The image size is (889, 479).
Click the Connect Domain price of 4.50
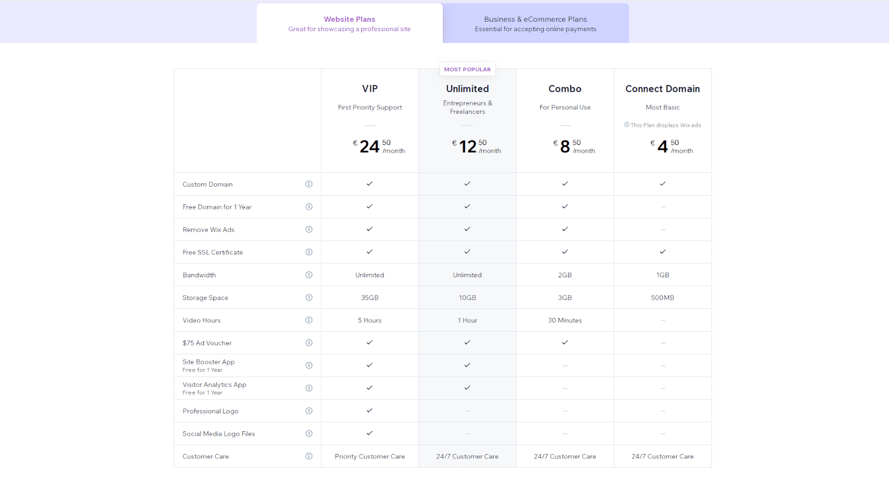tap(672, 147)
